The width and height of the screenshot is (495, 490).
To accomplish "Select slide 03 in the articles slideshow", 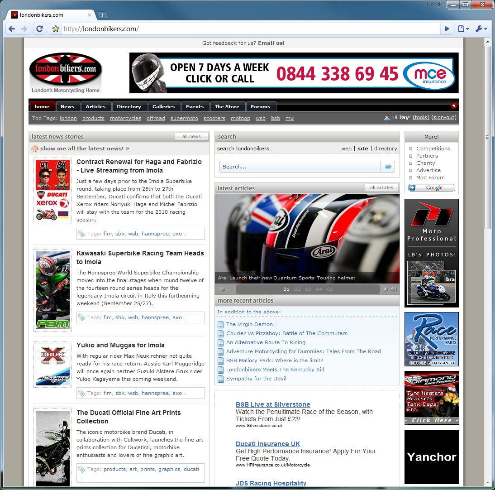I will click(x=308, y=289).
